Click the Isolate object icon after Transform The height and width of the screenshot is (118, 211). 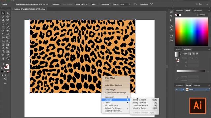pyautogui.click(x=152, y=4)
